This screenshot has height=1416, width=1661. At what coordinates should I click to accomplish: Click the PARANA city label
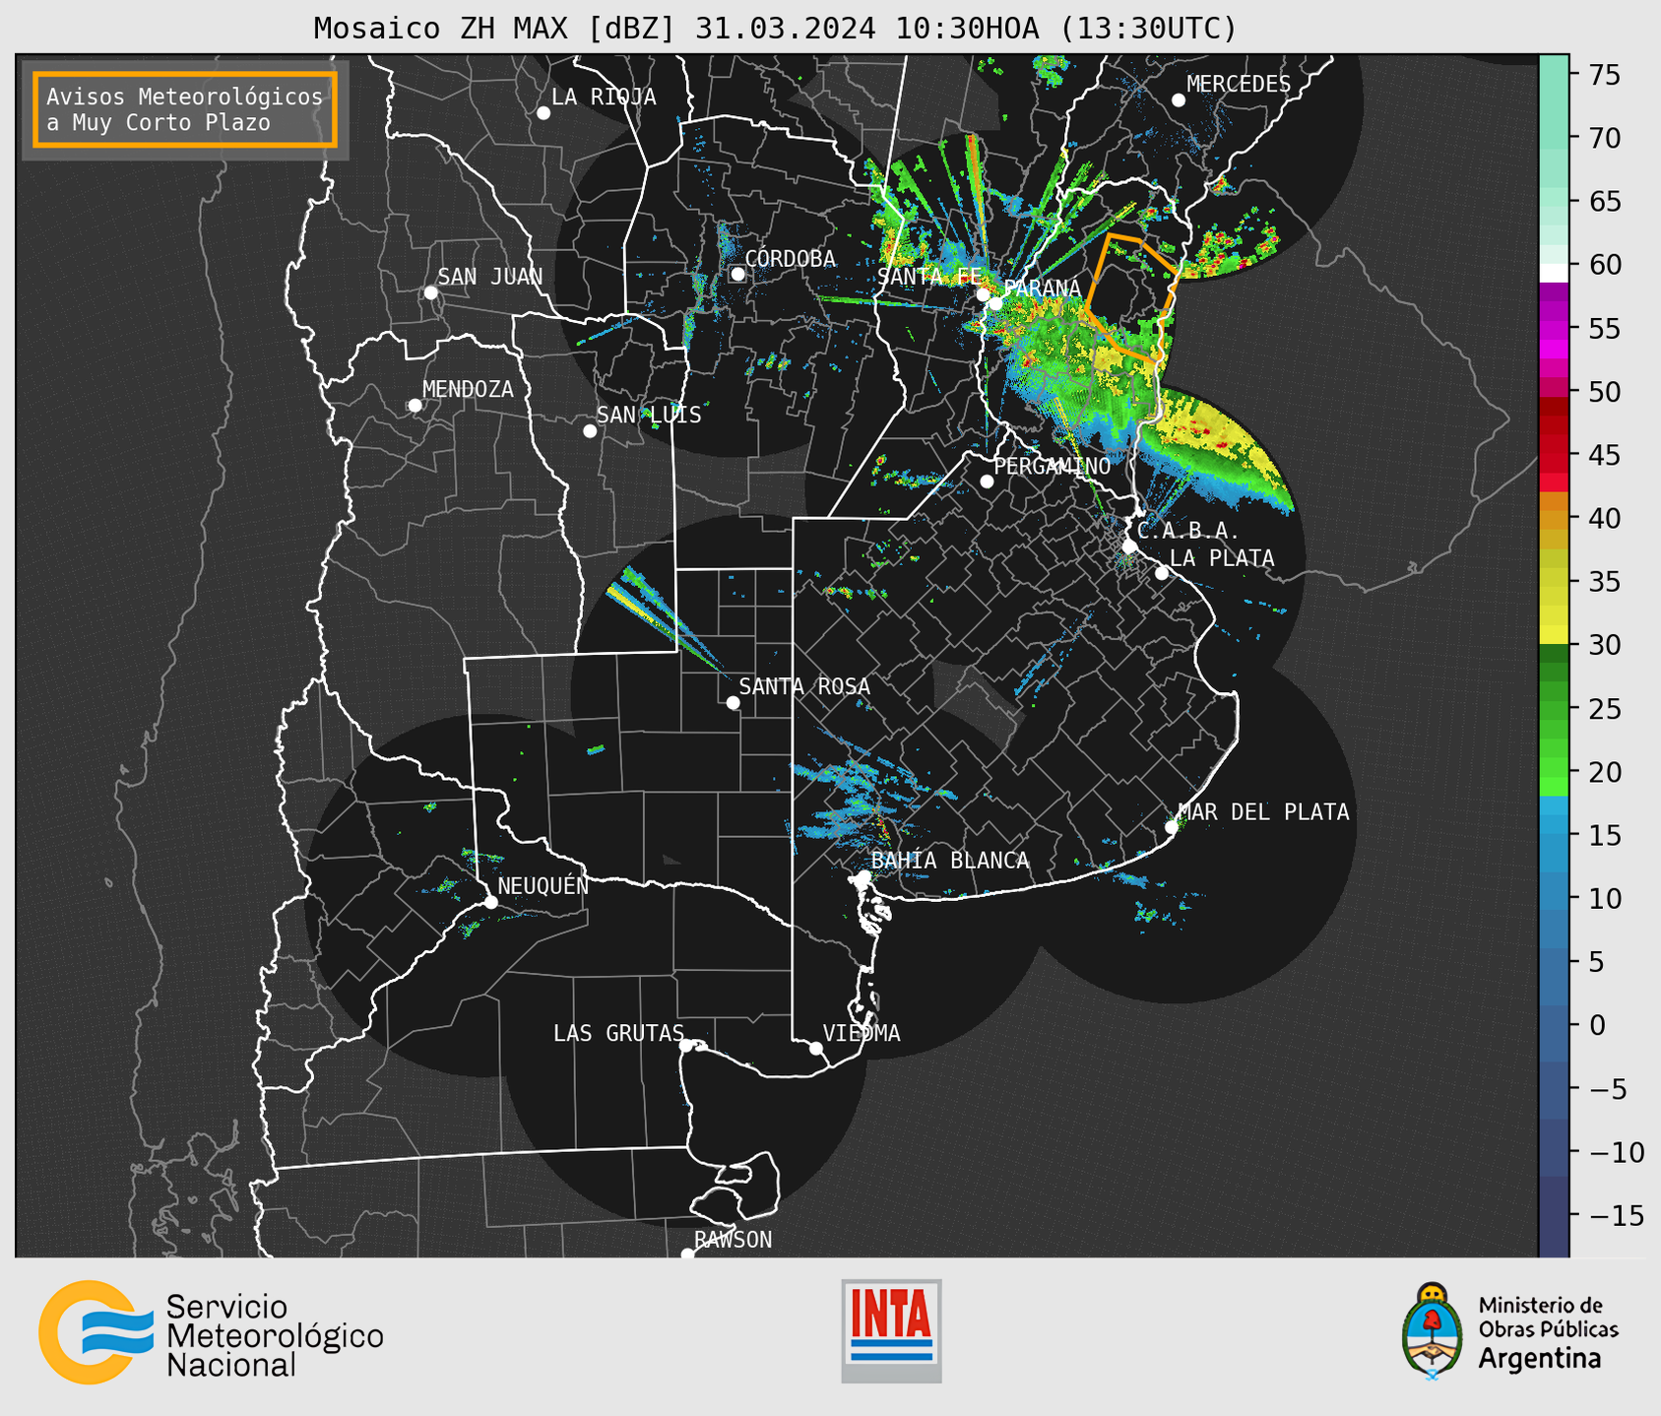point(1042,289)
